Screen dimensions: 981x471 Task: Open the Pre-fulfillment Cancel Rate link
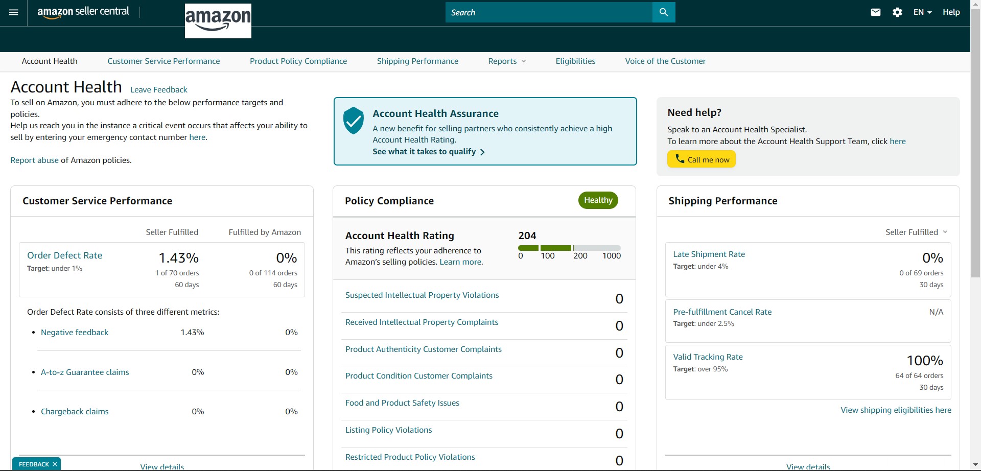point(722,312)
